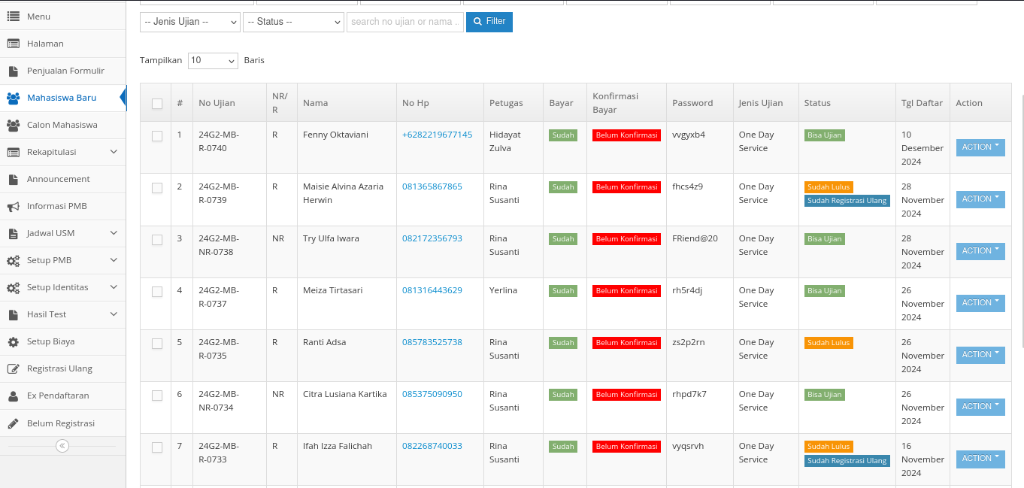Click the Belum Registrasi pencil icon
This screenshot has height=488, width=1024.
13,423
